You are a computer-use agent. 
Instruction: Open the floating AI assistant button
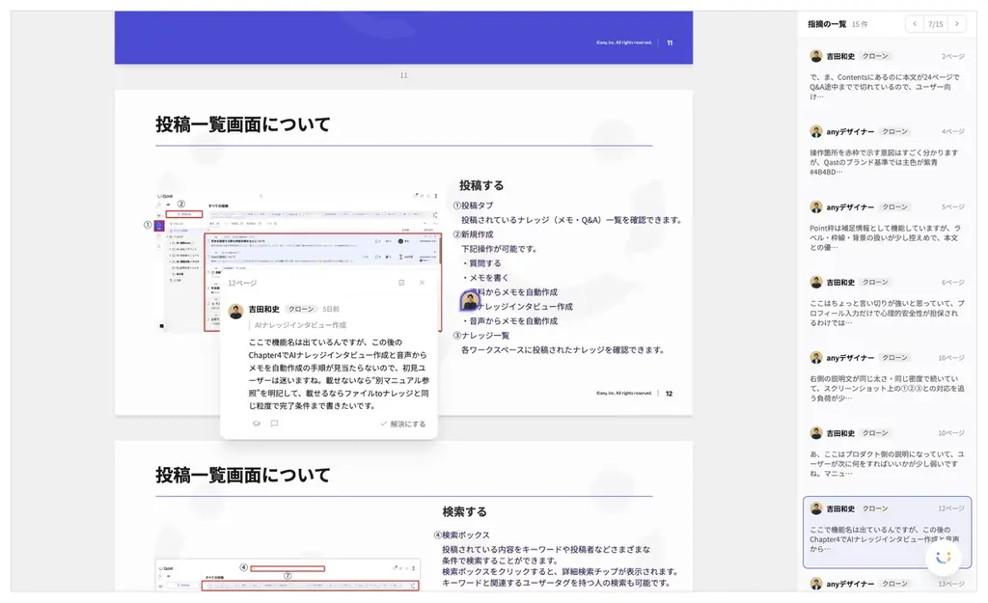[x=944, y=557]
